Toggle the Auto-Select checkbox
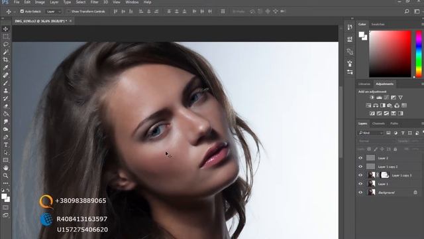 pyautogui.click(x=22, y=11)
